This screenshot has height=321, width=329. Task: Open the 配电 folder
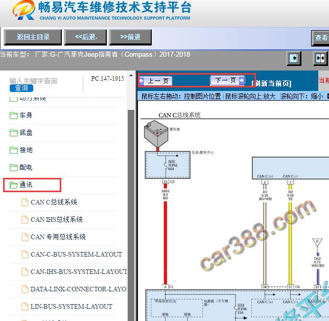(x=26, y=167)
